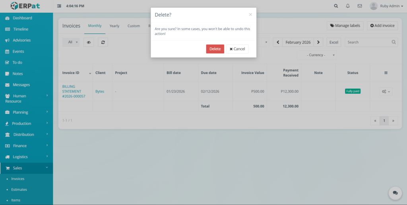Image resolution: width=407 pixels, height=205 pixels.
Task: Switch to the Yearly tab
Action: pos(114,26)
